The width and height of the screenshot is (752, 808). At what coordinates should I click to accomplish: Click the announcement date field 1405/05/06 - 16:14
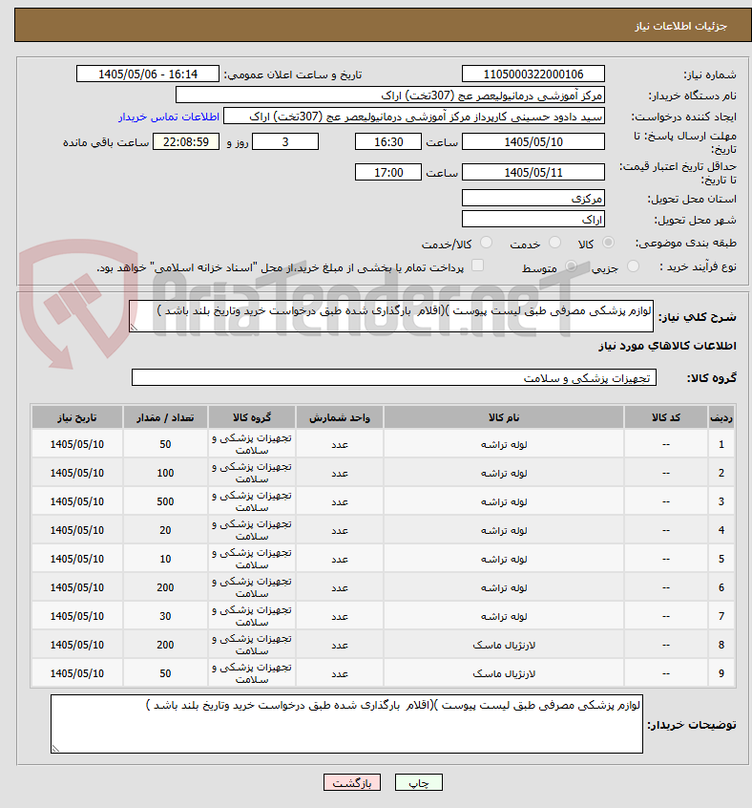pos(148,74)
